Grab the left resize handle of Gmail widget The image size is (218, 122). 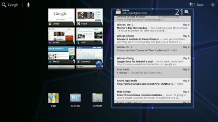pyautogui.click(x=111, y=58)
